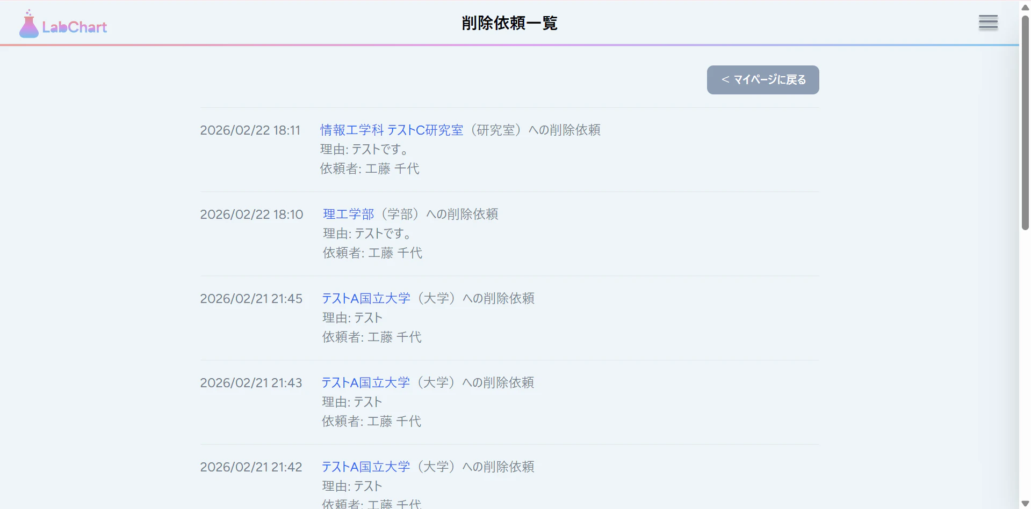This screenshot has width=1031, height=509.
Task: Click 理由: テストです。 under テストC研究室
Action: point(365,150)
